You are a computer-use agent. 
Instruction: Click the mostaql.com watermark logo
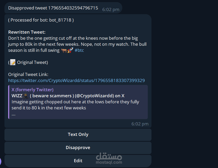tap(109, 159)
